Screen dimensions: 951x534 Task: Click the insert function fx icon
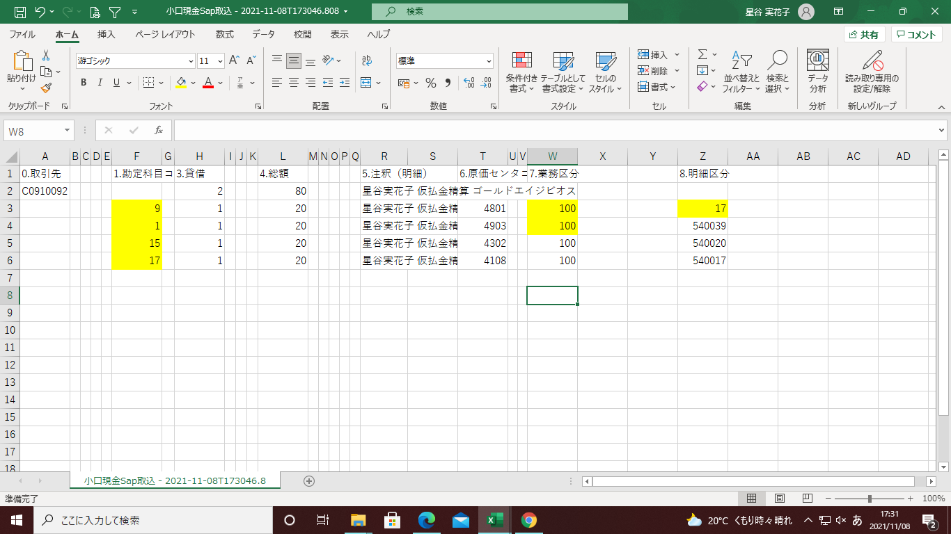[159, 130]
